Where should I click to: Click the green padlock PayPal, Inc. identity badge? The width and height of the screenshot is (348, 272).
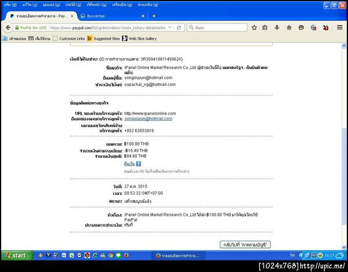tap(31, 28)
